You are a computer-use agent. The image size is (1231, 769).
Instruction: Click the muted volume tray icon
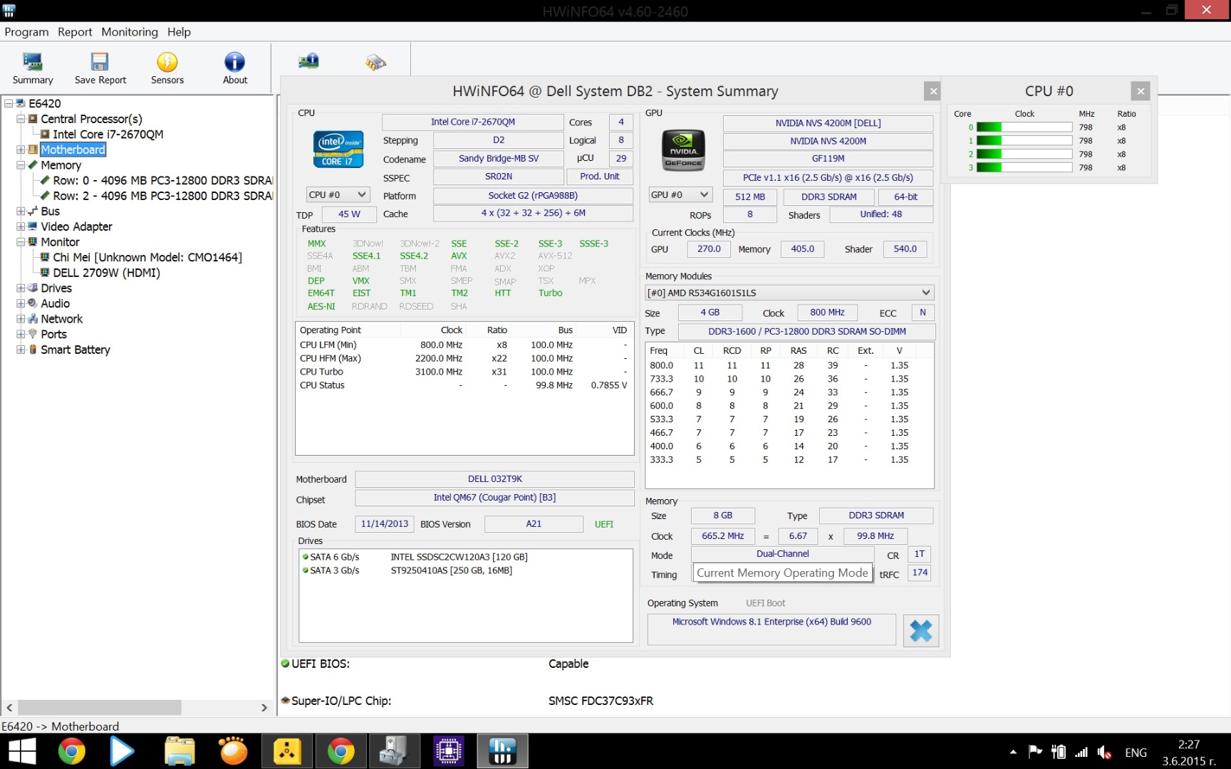[1104, 752]
